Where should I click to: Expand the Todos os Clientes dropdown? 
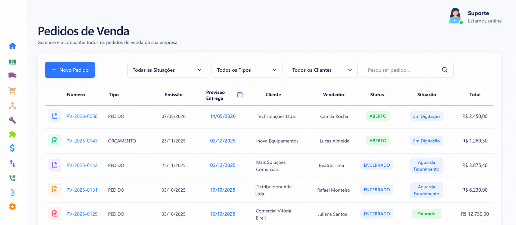click(322, 70)
